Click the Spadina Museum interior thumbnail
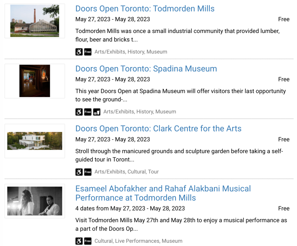The image size is (297, 246). pyautogui.click(x=35, y=81)
